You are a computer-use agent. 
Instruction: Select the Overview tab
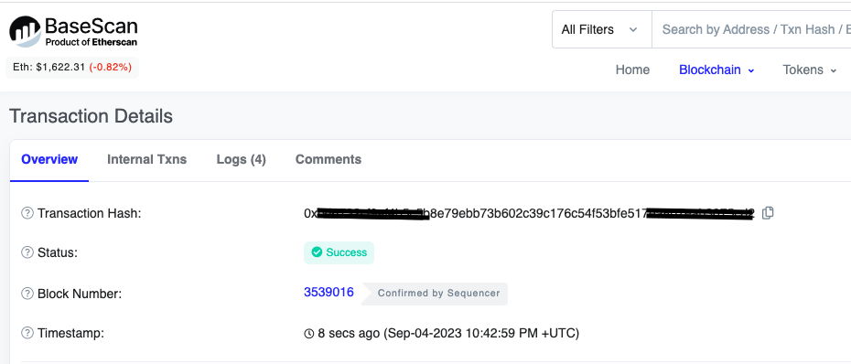coord(49,159)
